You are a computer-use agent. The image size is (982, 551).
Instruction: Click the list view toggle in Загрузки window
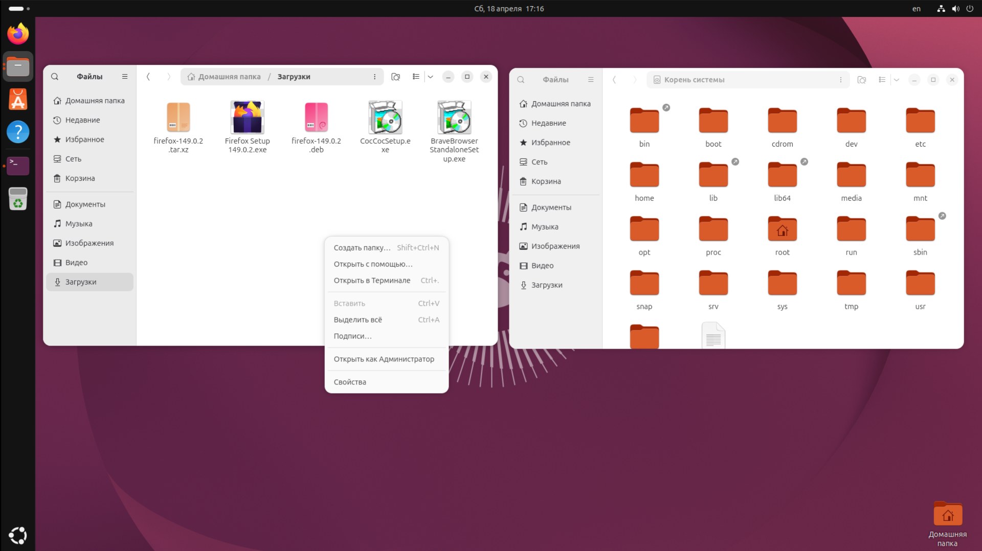click(416, 77)
